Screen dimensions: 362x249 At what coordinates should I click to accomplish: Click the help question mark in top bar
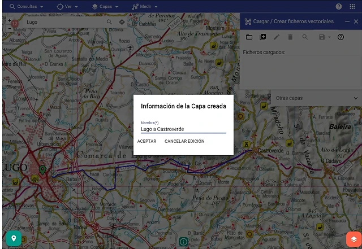click(x=339, y=6)
